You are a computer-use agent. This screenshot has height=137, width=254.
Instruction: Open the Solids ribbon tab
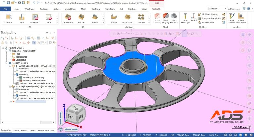click(56, 9)
